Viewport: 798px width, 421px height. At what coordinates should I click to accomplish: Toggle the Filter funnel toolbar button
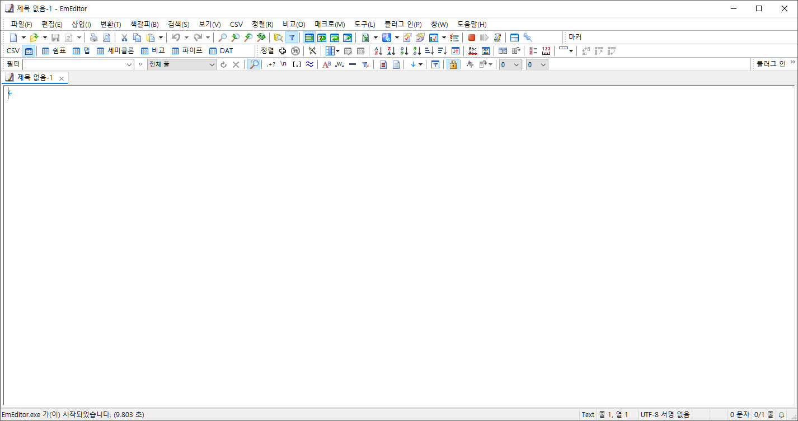pos(292,38)
